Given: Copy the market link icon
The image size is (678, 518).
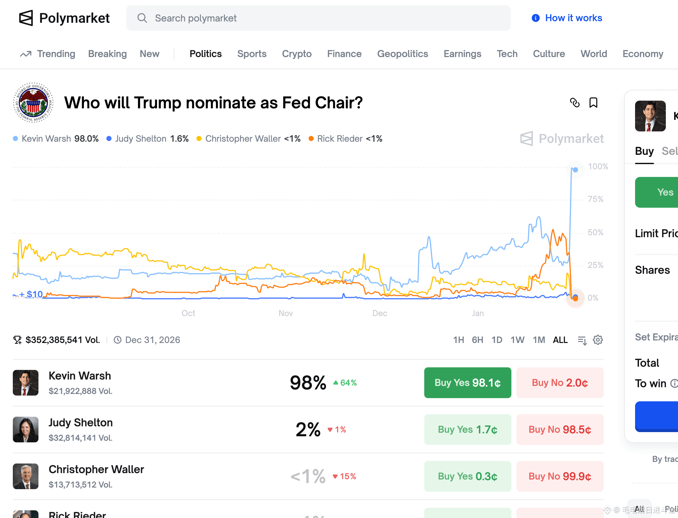Looking at the screenshot, I should [x=575, y=103].
